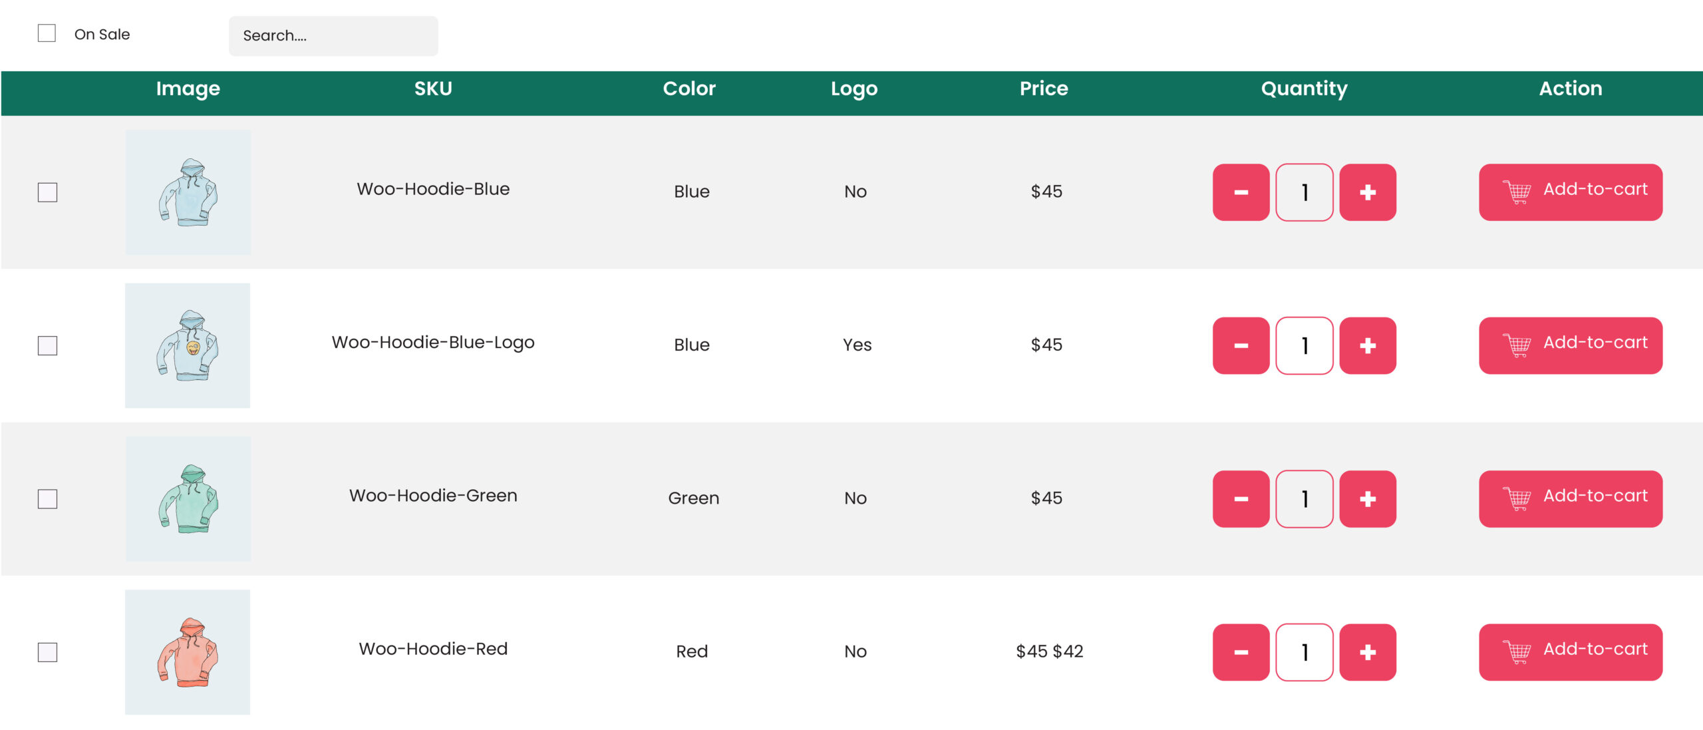
Task: Increase quantity for Woo-Hoodie-Blue-Logo
Action: point(1367,345)
